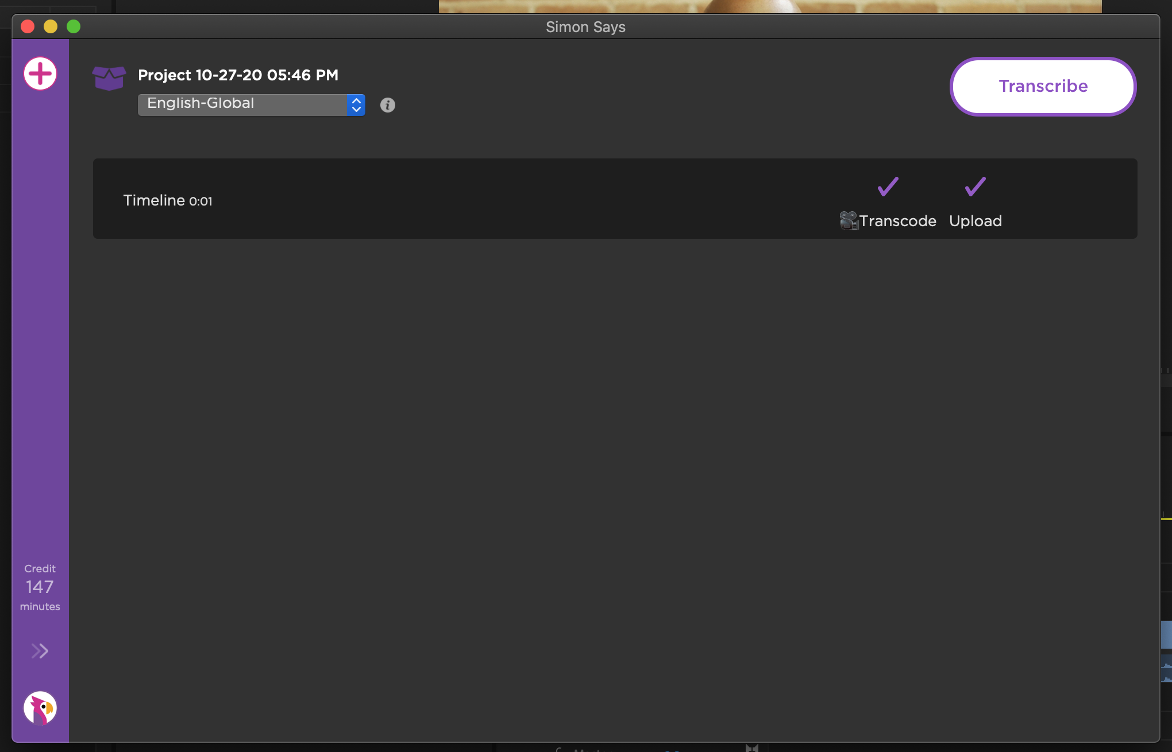Minimize the window with yellow button
This screenshot has width=1172, height=752.
[51, 26]
